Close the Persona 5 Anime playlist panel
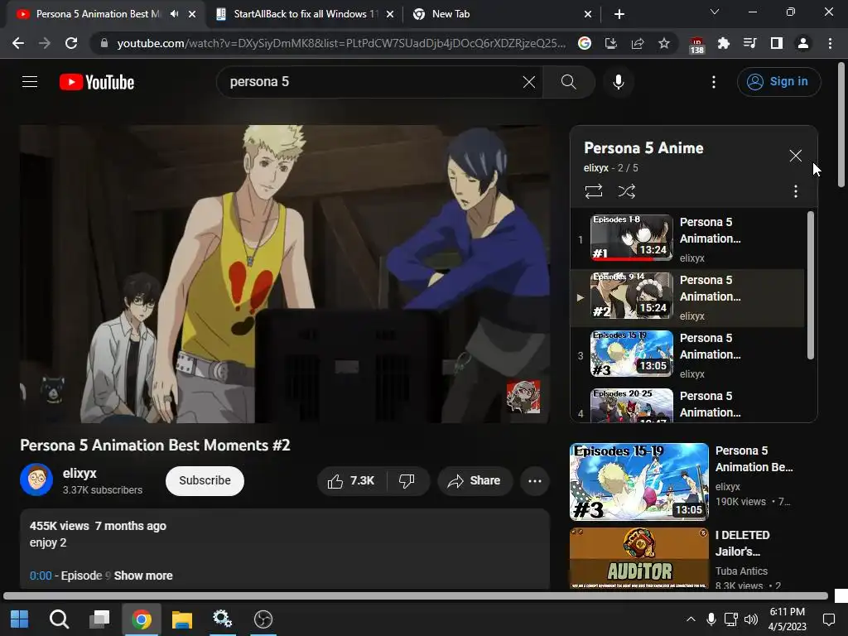This screenshot has height=636, width=848. point(795,156)
